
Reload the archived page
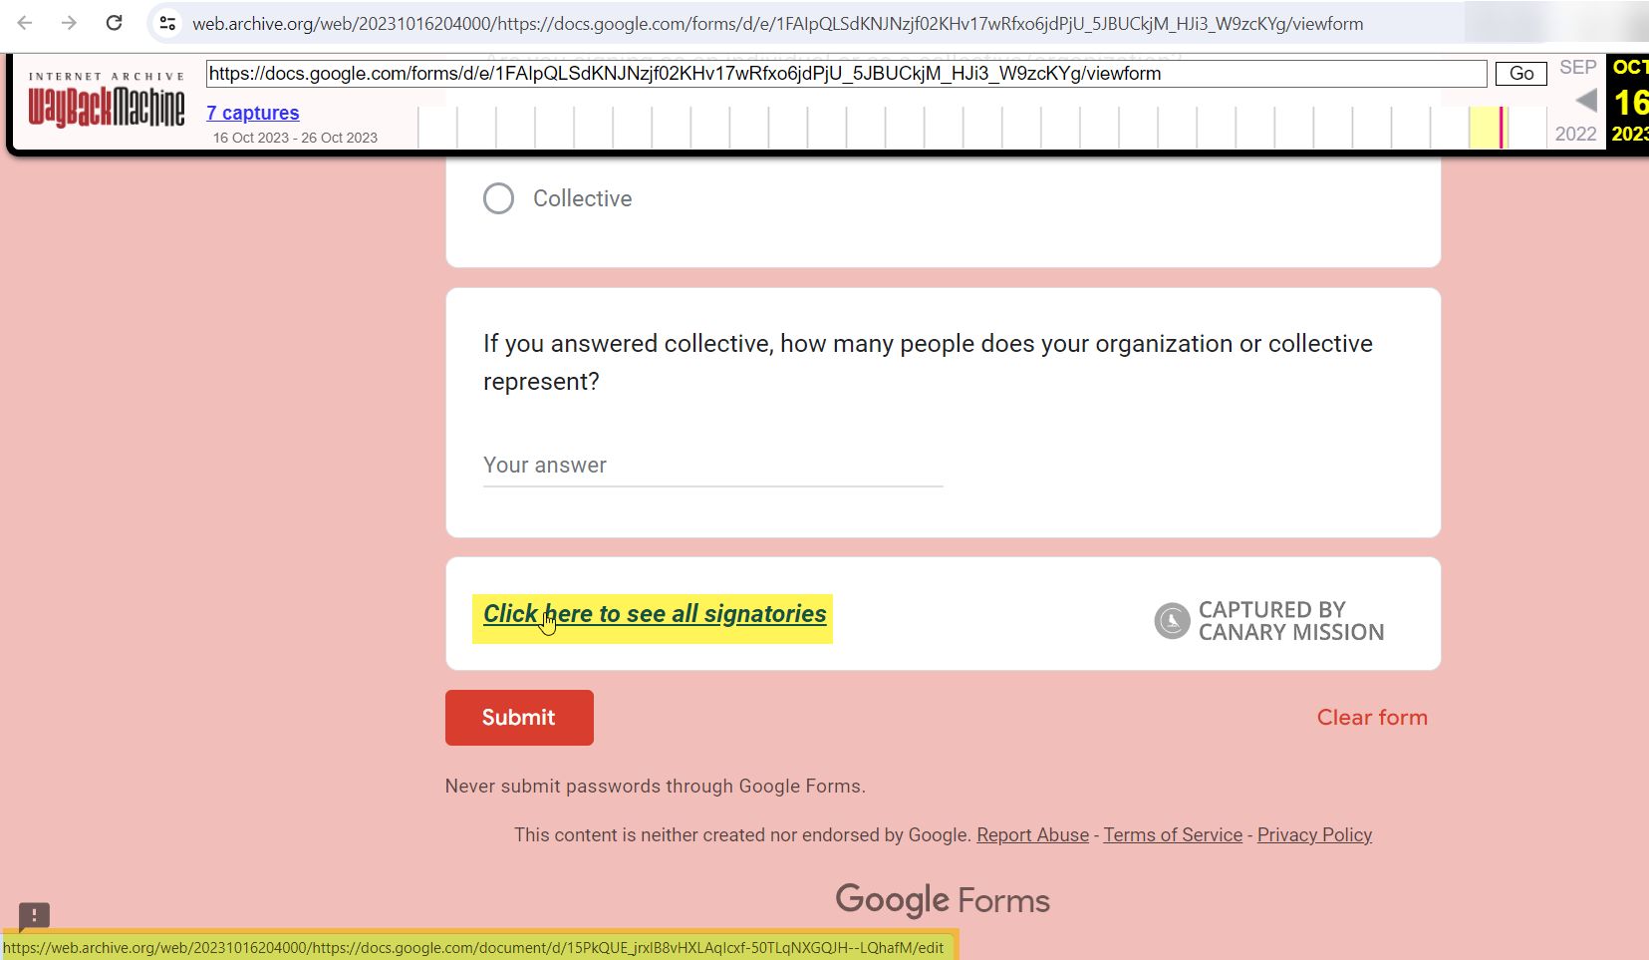(x=115, y=23)
